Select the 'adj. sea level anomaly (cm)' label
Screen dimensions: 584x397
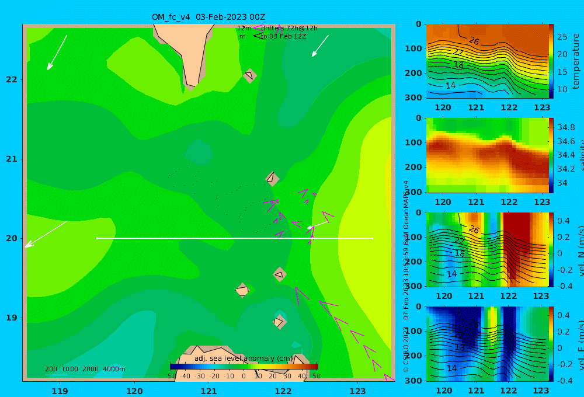point(244,358)
